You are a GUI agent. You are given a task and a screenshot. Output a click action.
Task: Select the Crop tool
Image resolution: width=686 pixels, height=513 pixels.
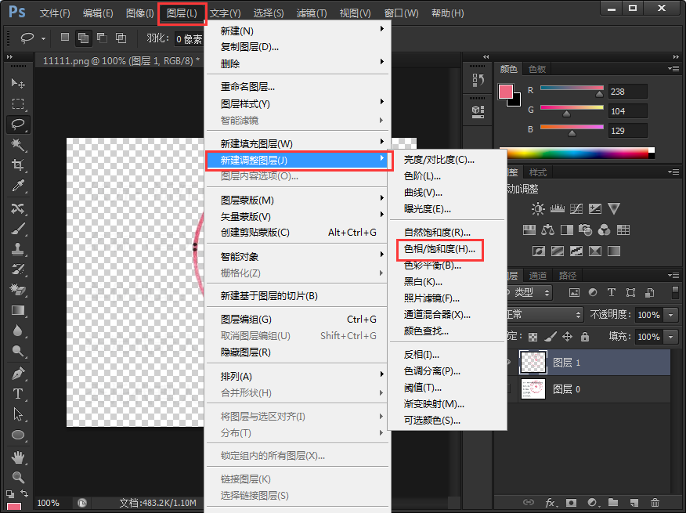coord(18,165)
